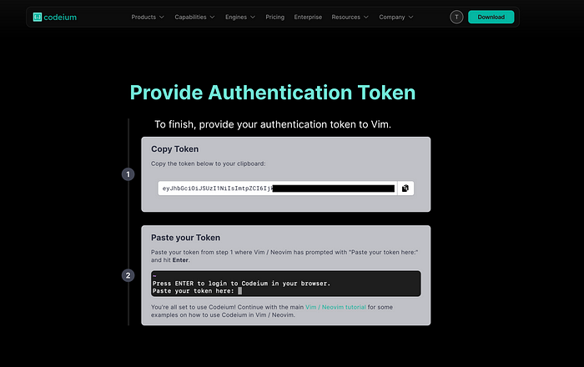This screenshot has width=584, height=367.
Task: Click the Codeium logo icon
Action: 38,17
